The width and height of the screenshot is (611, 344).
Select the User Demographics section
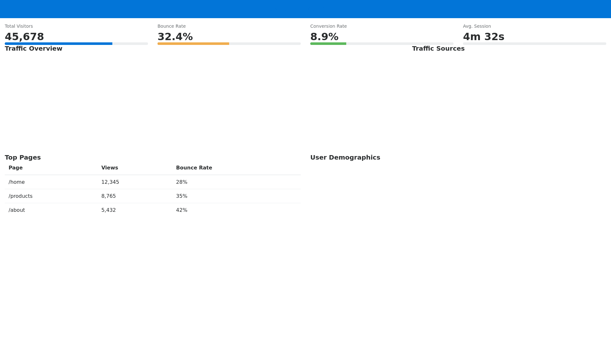pyautogui.click(x=345, y=157)
